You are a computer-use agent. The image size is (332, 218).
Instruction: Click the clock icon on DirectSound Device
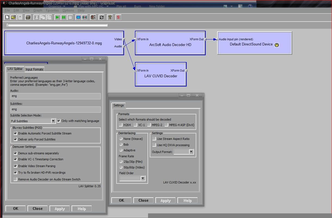click(x=277, y=45)
